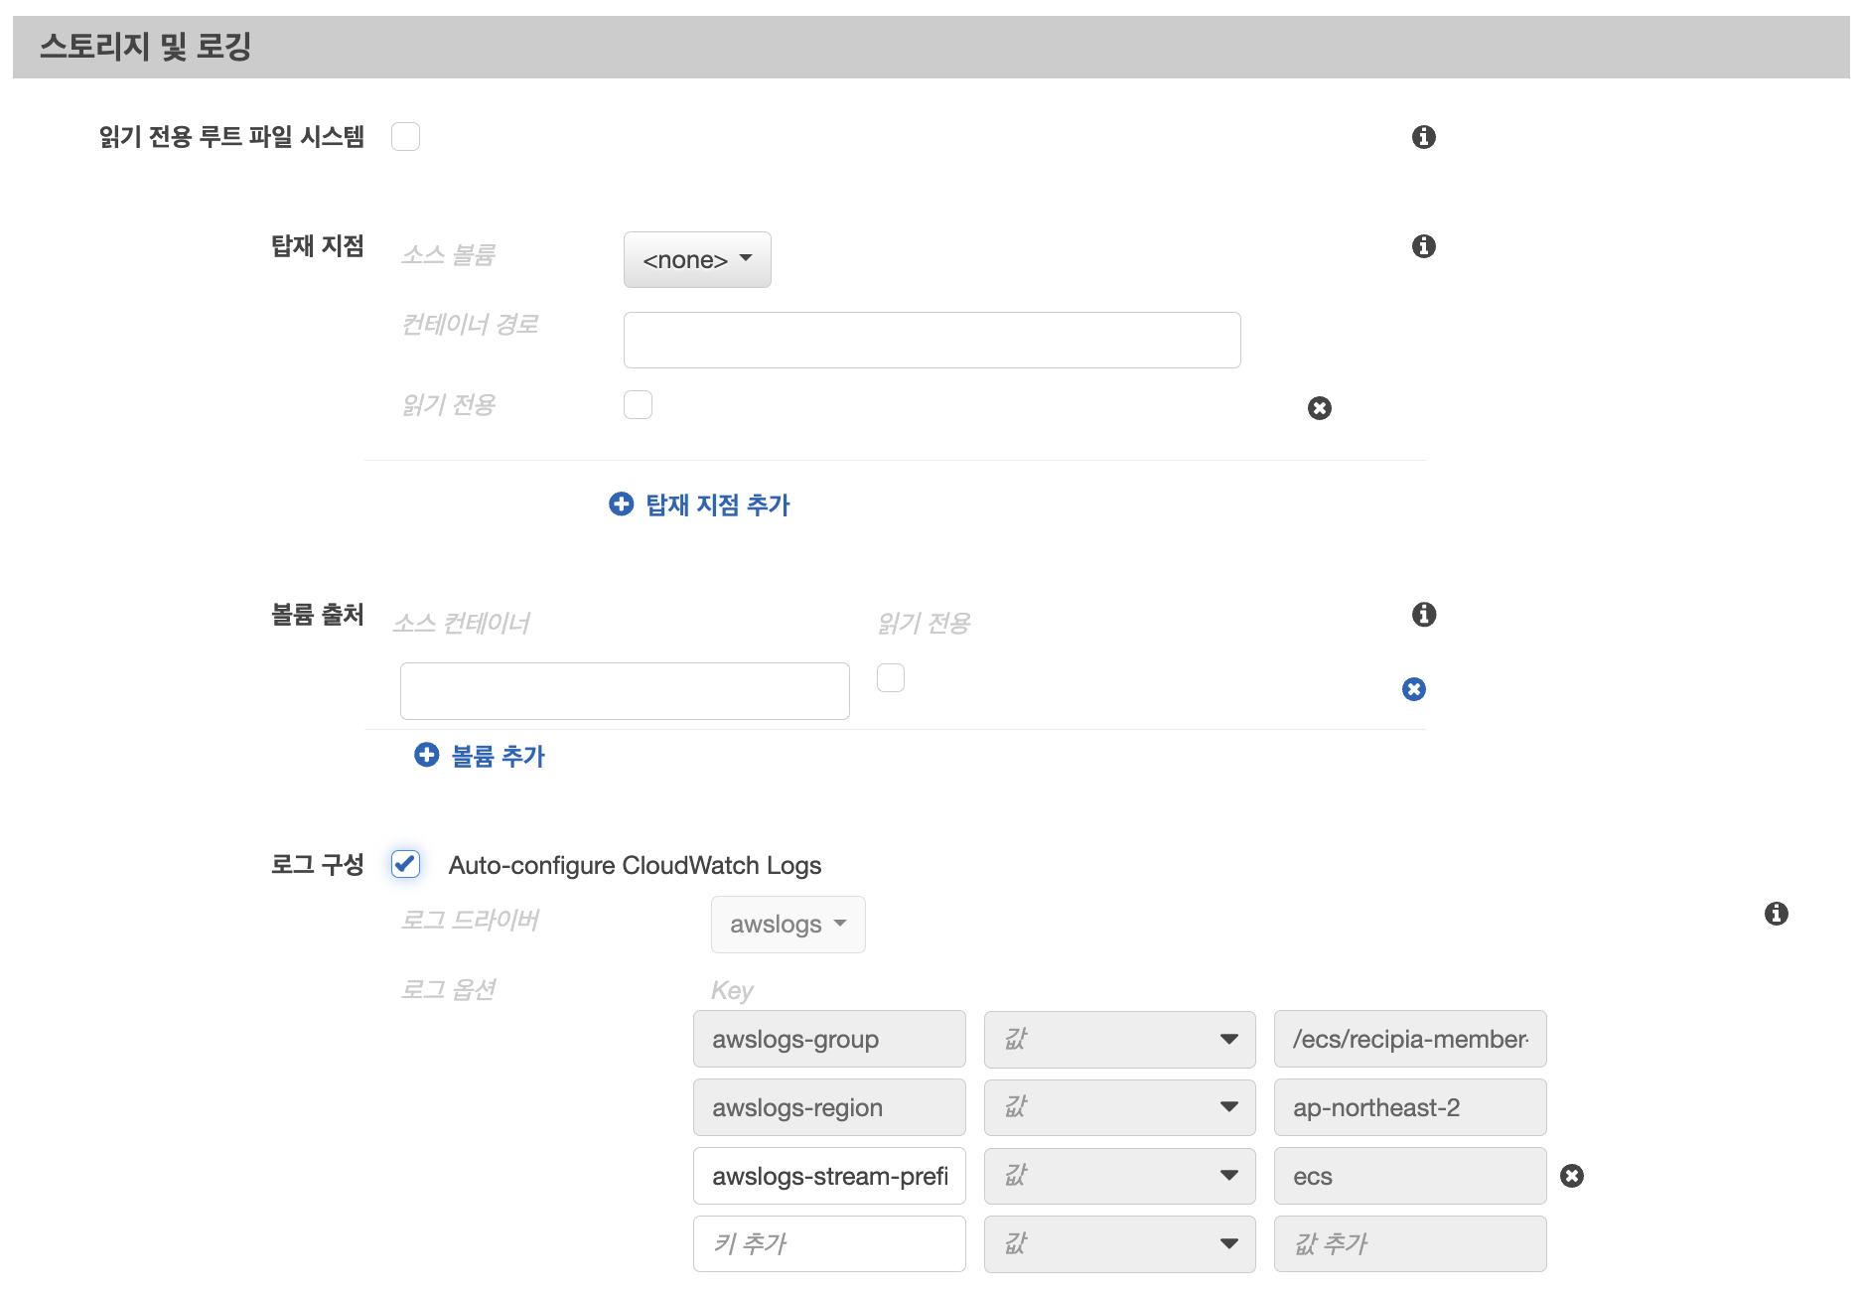Screen dimensions: 1859x1293
Task: Remove the mount point row with the x icon
Action: [1319, 408]
